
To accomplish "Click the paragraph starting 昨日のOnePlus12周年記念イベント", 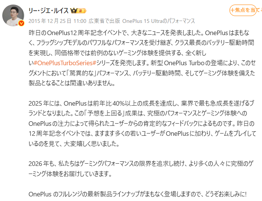I will tap(142, 58).
